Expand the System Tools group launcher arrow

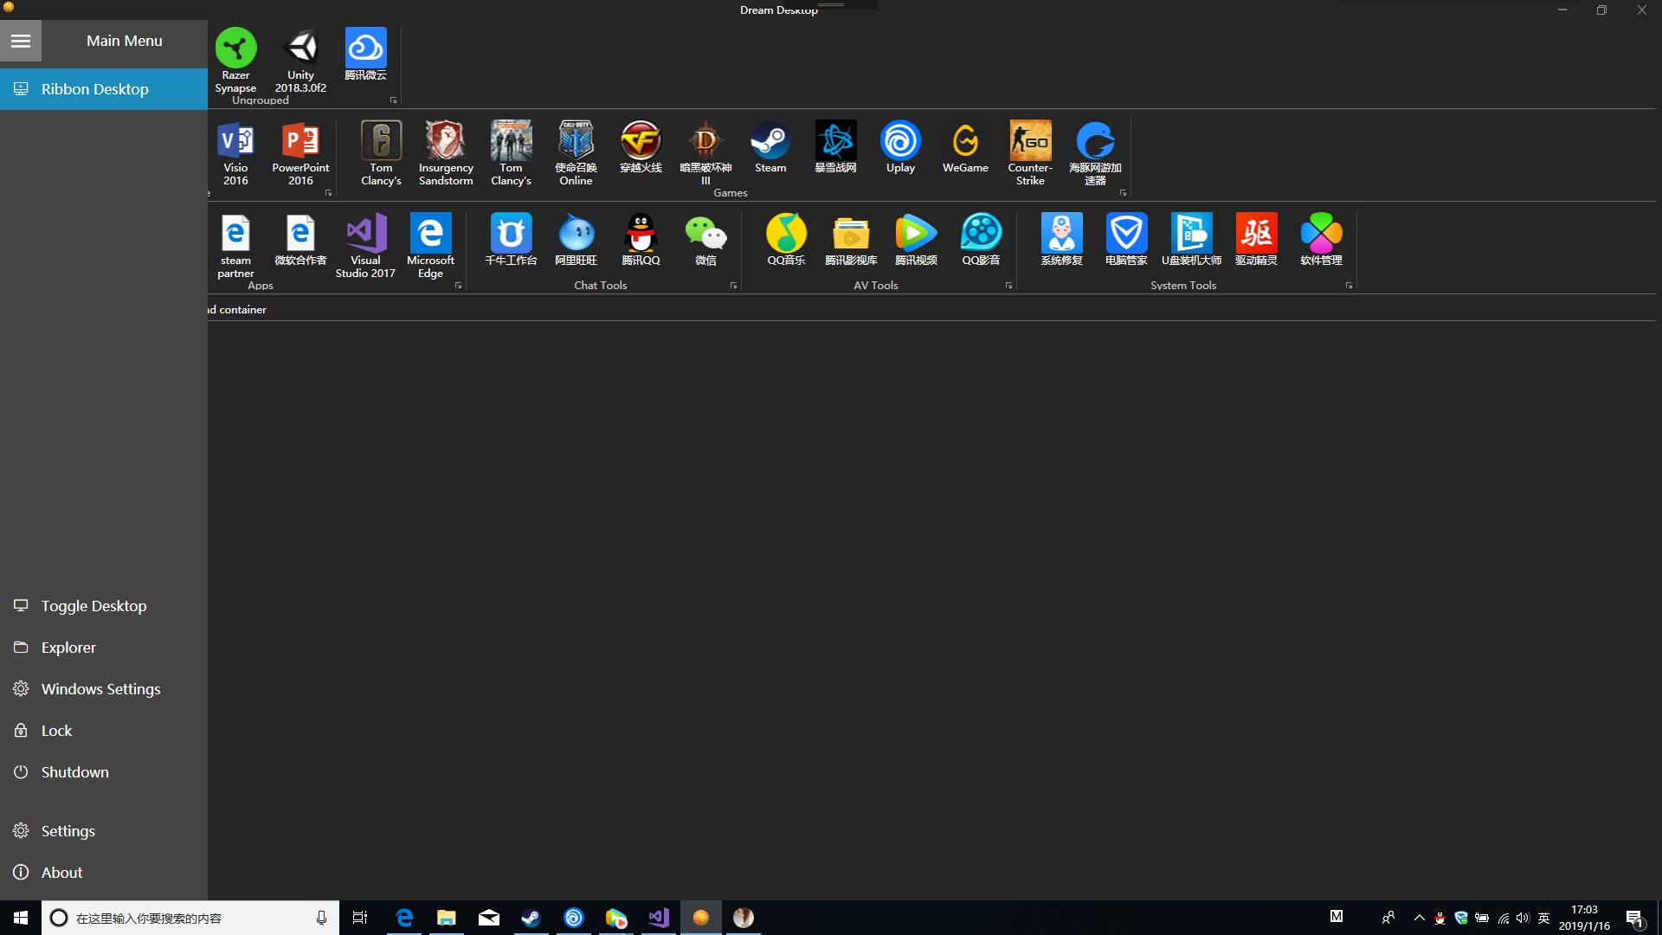point(1349,286)
